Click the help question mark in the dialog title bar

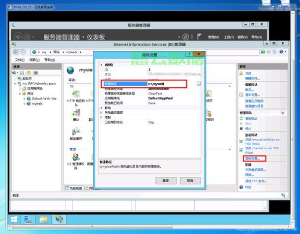click(189, 54)
